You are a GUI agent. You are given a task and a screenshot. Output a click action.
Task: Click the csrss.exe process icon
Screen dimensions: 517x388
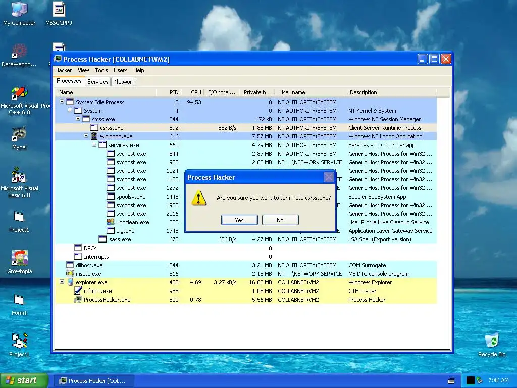point(94,127)
